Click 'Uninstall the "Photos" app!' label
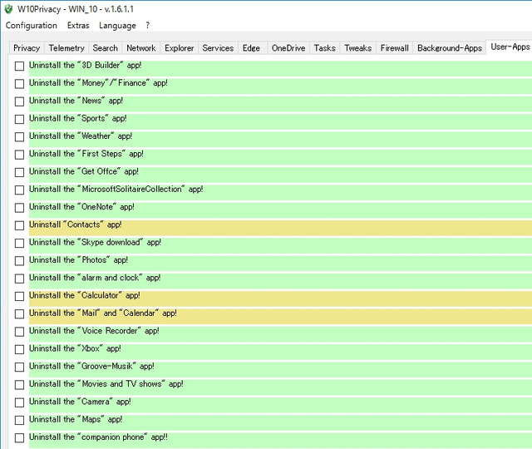 tap(78, 260)
